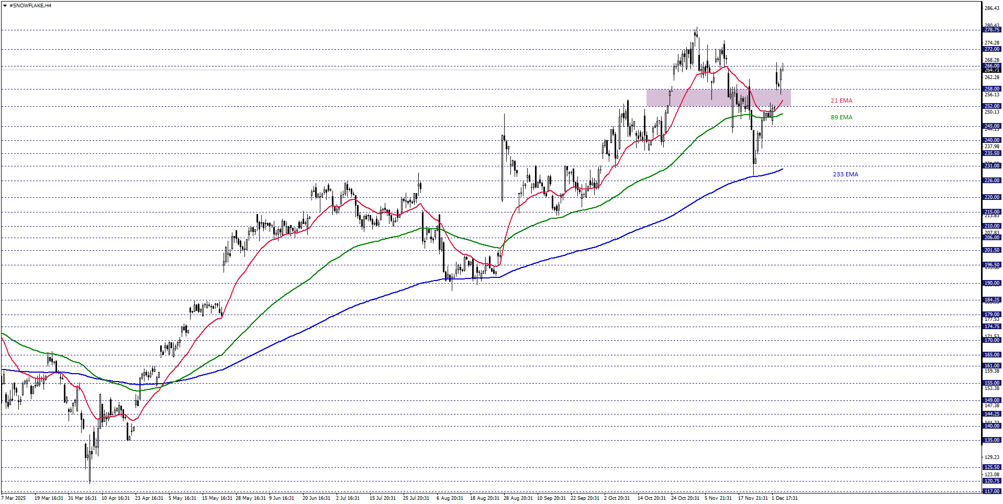Click the 245.00 price level tag
1003x504 pixels.
pyautogui.click(x=991, y=126)
